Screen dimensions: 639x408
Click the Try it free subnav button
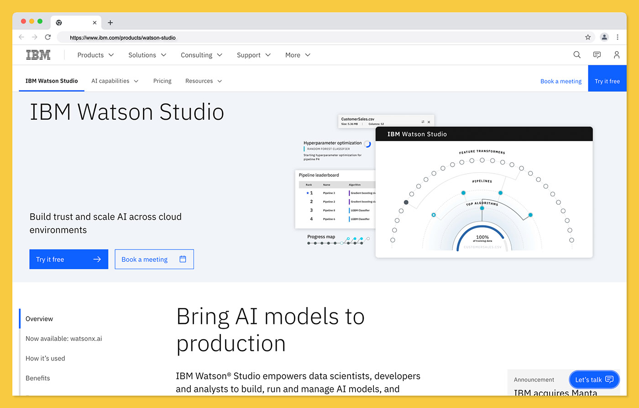[x=607, y=78]
